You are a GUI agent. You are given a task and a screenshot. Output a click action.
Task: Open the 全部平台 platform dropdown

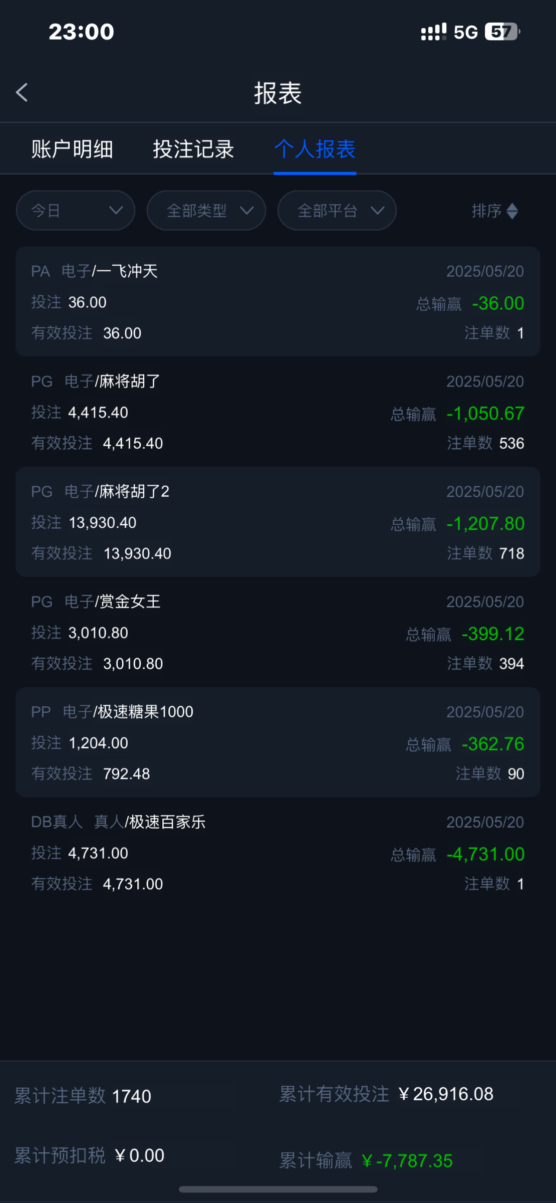pos(337,211)
